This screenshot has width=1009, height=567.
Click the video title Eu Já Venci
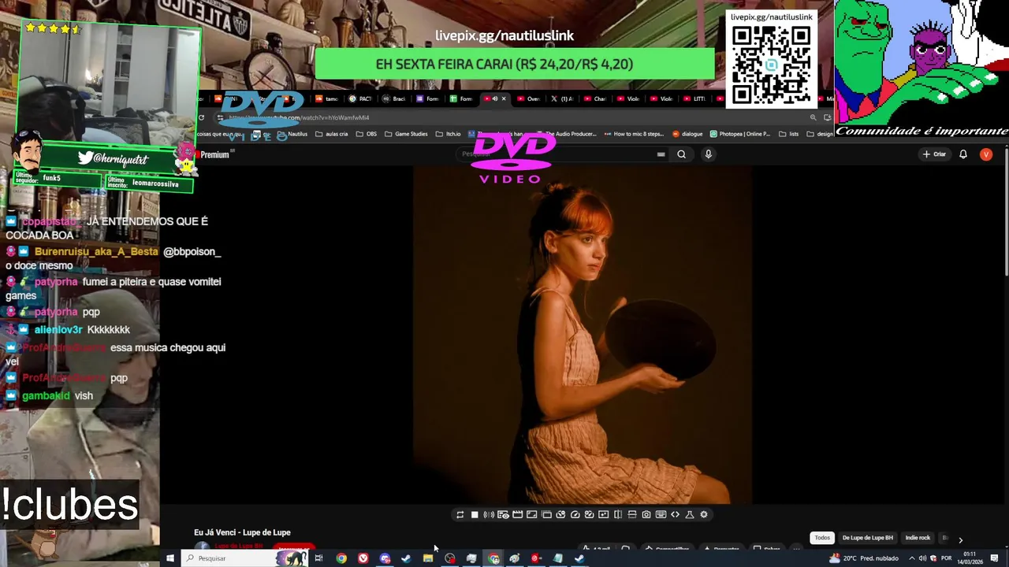(242, 532)
